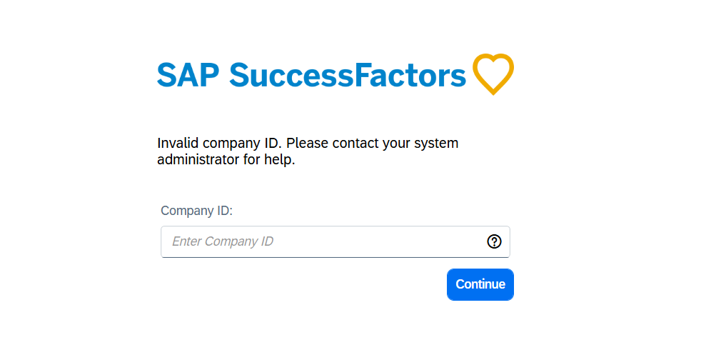The width and height of the screenshot is (706, 350).
Task: Click the SAP SuccessFactors logo text
Action: click(x=311, y=74)
